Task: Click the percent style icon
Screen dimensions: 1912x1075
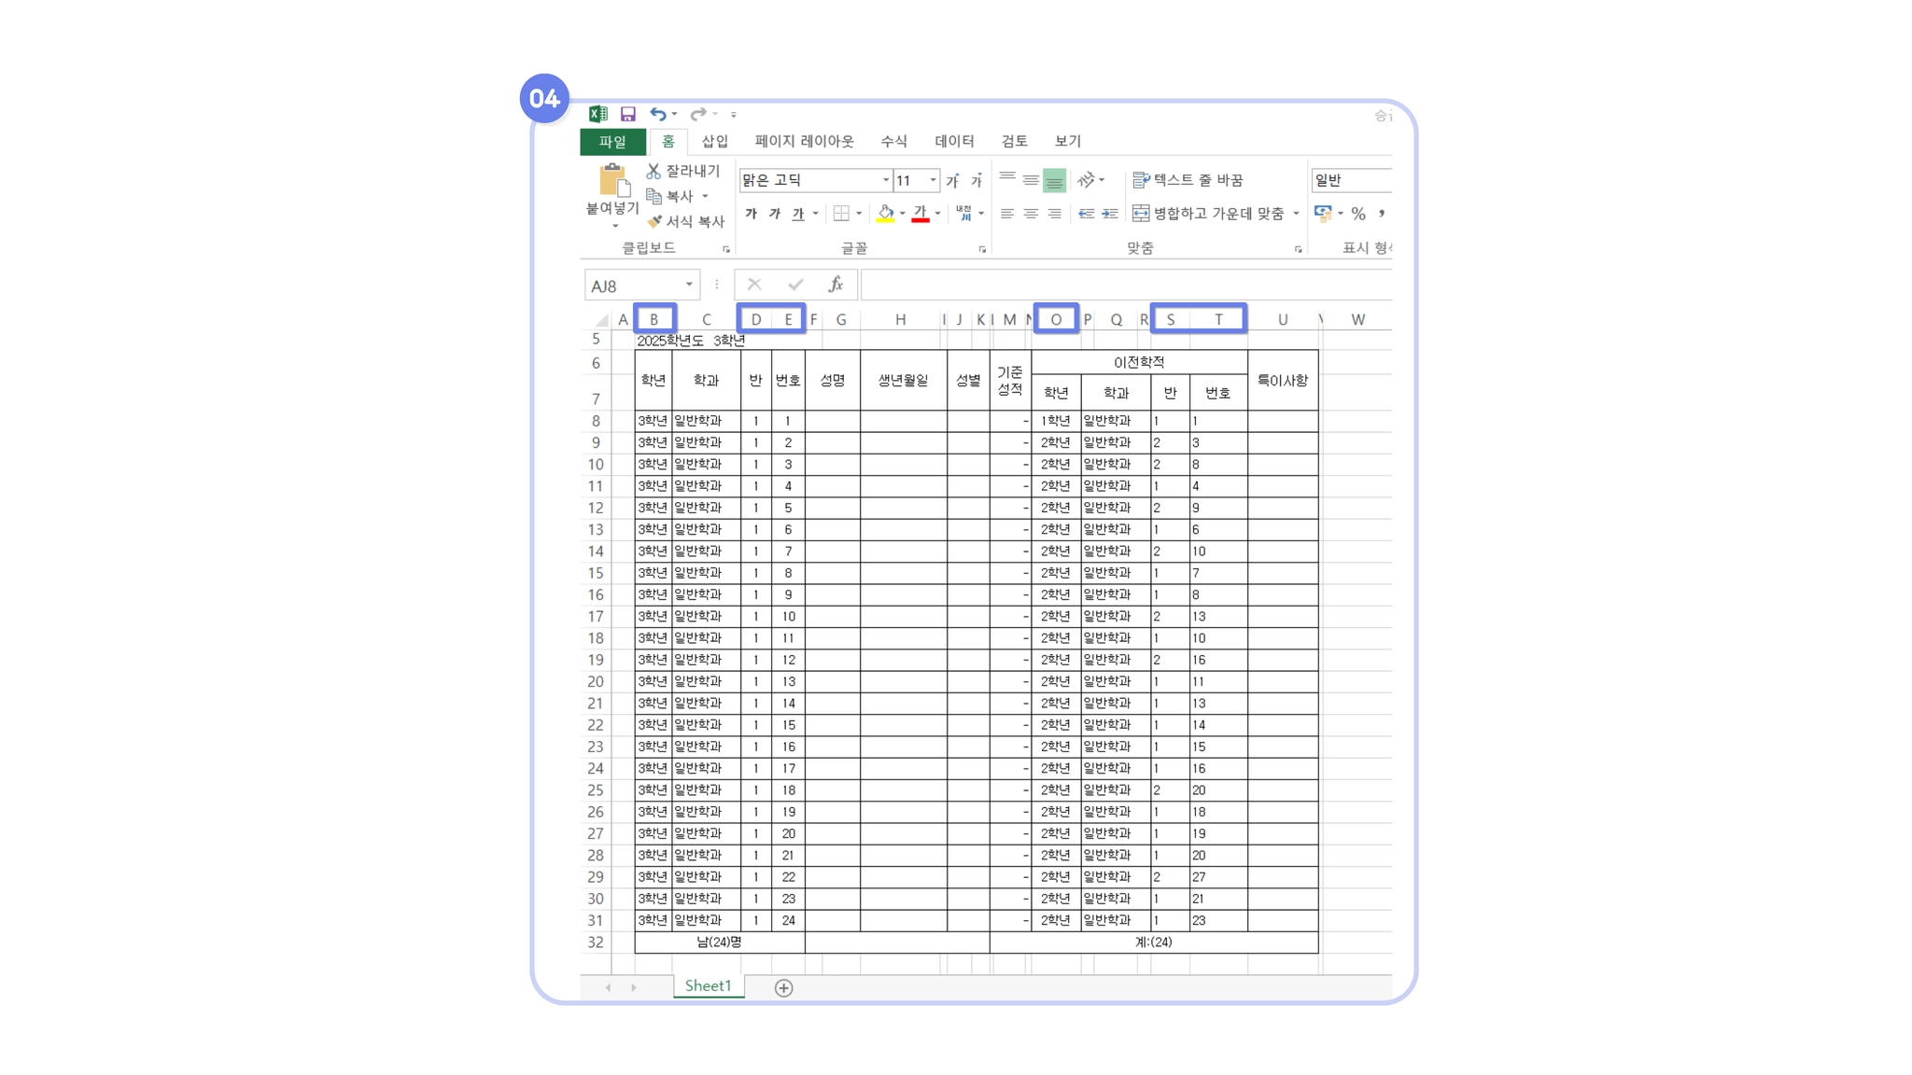Action: point(1358,214)
